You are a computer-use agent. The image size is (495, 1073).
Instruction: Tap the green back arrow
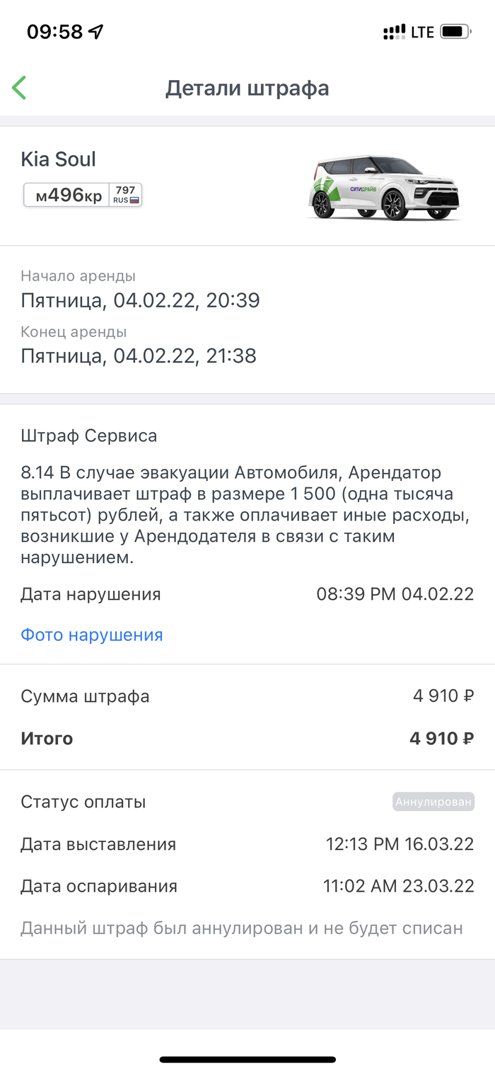[x=19, y=88]
